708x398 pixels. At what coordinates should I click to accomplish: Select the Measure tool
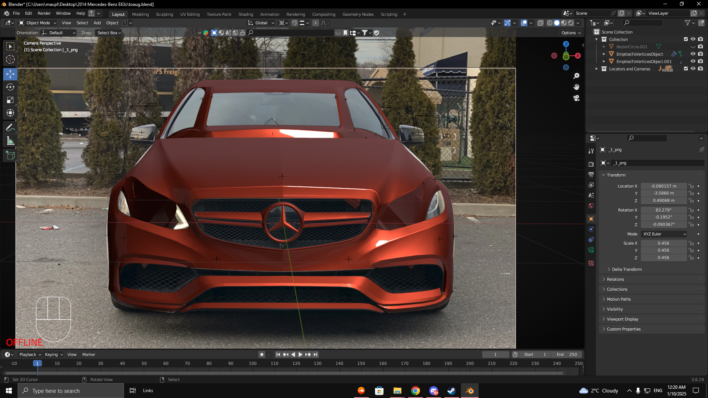(x=10, y=141)
